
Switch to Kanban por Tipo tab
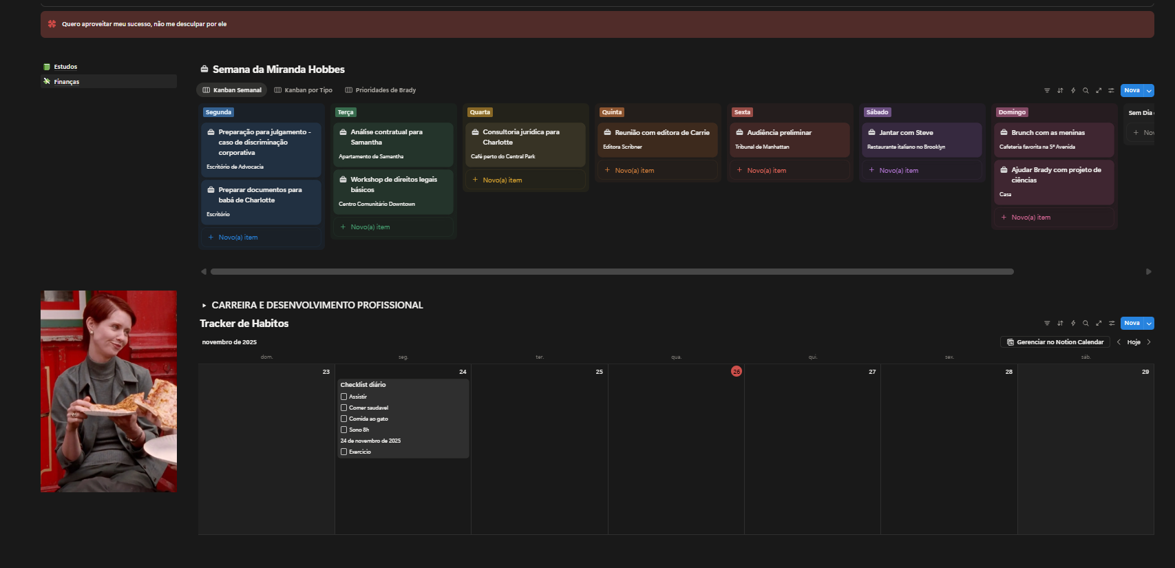(x=304, y=90)
